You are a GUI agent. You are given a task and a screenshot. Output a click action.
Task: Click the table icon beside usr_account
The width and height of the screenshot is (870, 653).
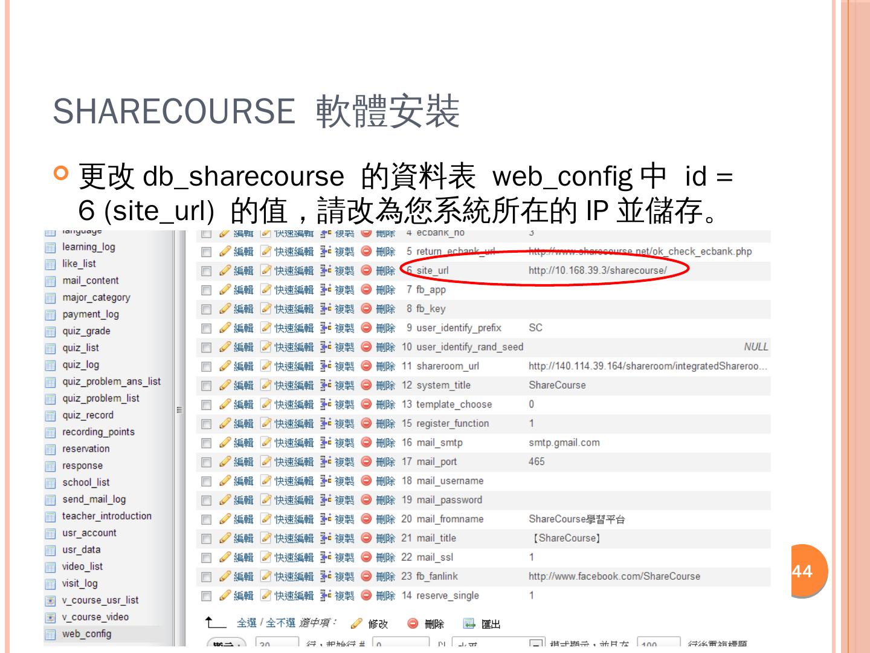tap(51, 533)
